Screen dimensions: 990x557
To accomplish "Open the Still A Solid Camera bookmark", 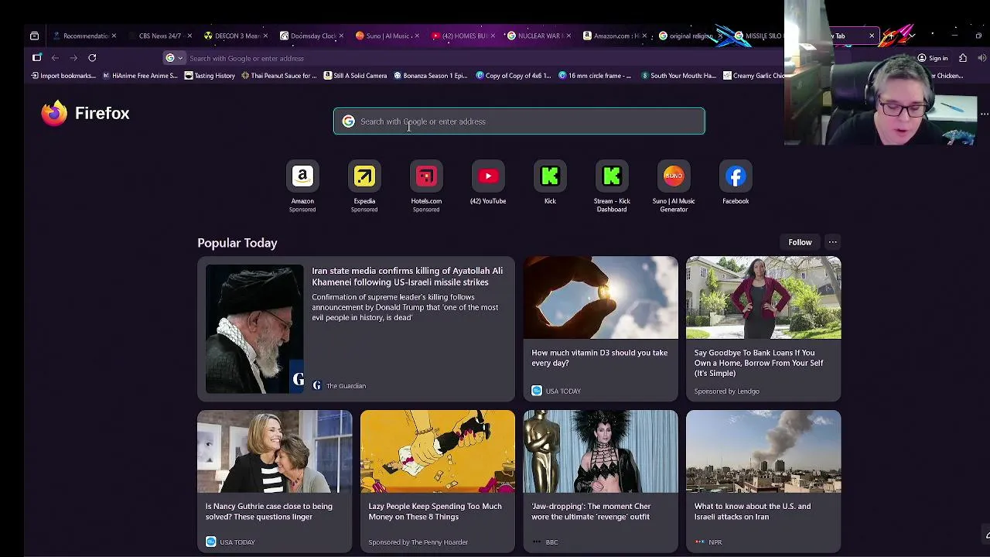I will tap(355, 76).
